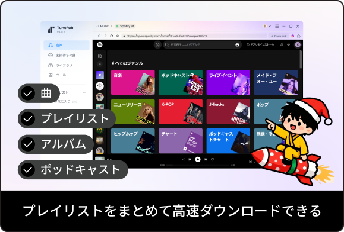
Task: Click the browser home icon near reload
Action: click(118, 36)
